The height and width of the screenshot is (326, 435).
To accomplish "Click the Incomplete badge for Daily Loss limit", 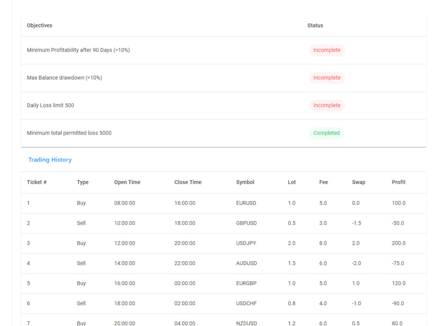I will (327, 105).
